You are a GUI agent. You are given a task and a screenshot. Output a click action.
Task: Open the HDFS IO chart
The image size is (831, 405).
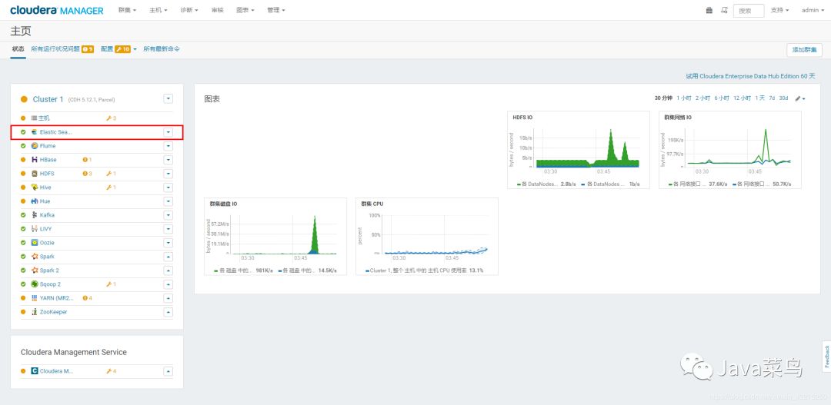(578, 150)
